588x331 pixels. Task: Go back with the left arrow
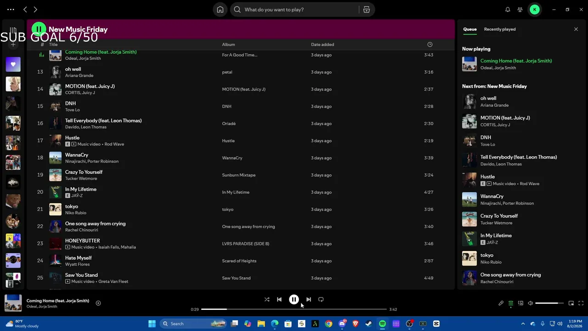pyautogui.click(x=25, y=9)
